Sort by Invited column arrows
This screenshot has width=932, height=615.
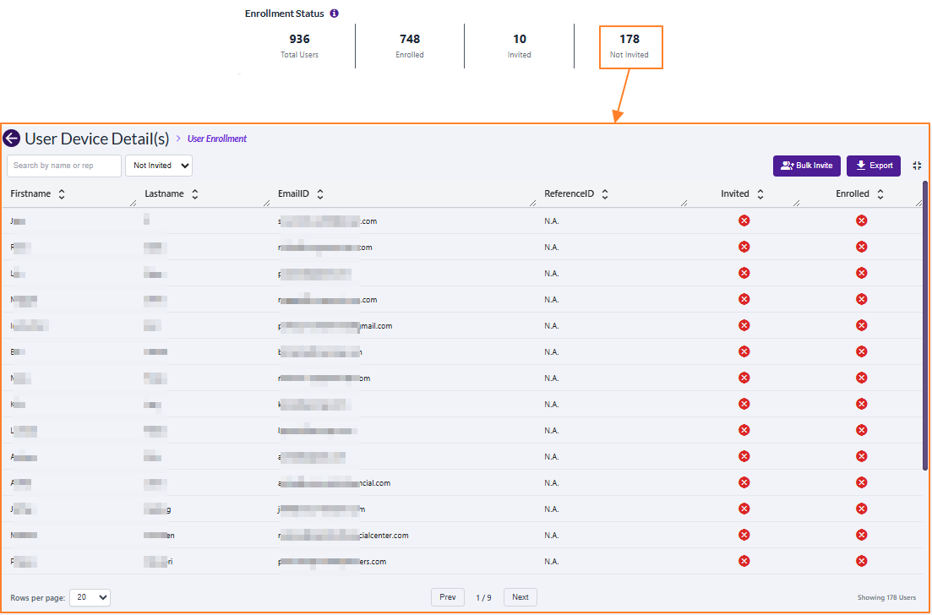pyautogui.click(x=760, y=194)
